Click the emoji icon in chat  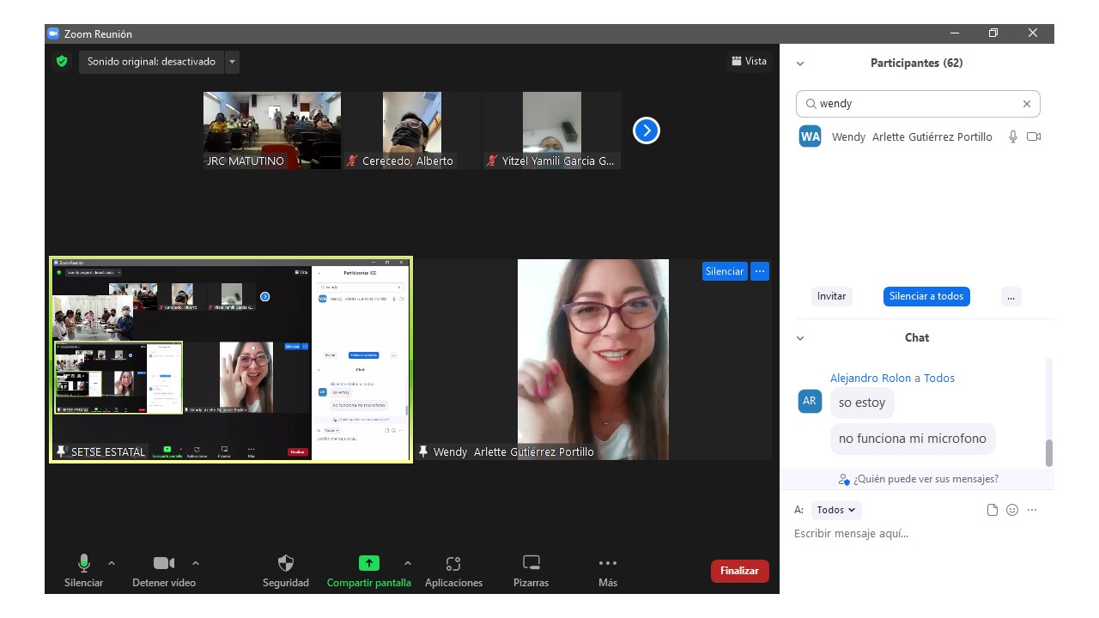[x=1012, y=510]
